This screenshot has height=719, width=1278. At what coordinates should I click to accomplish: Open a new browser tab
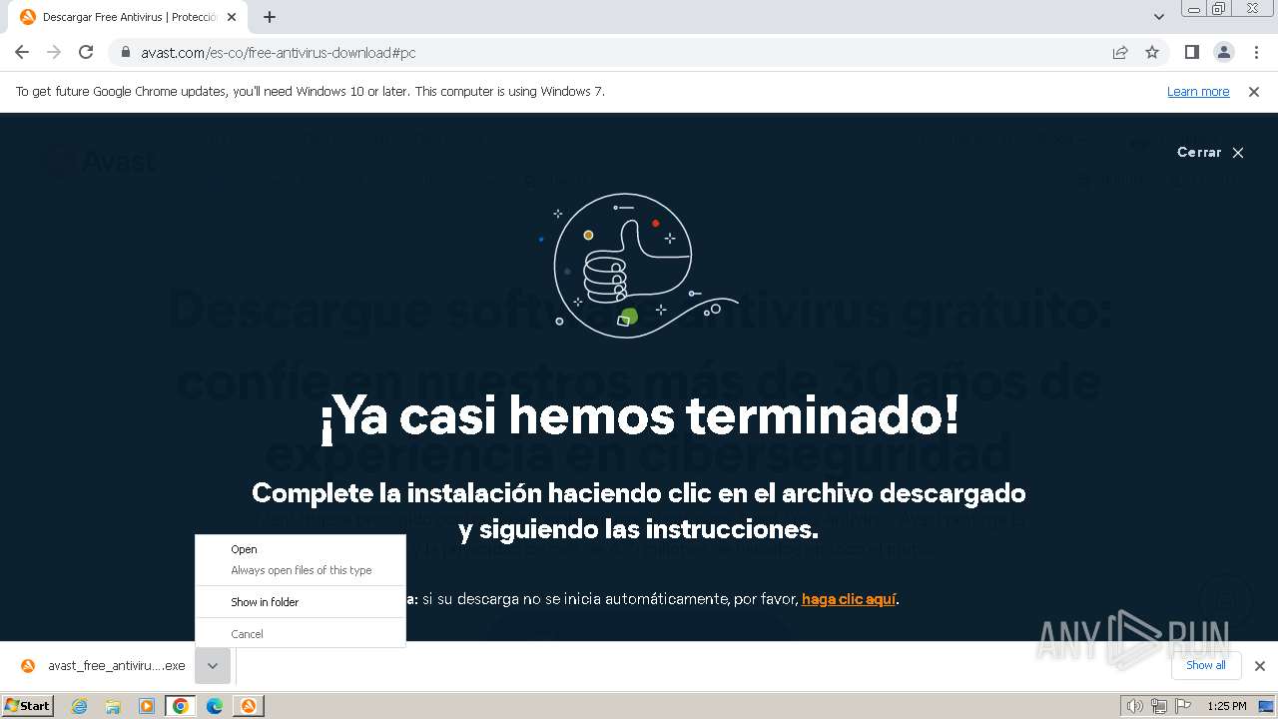coord(270,17)
